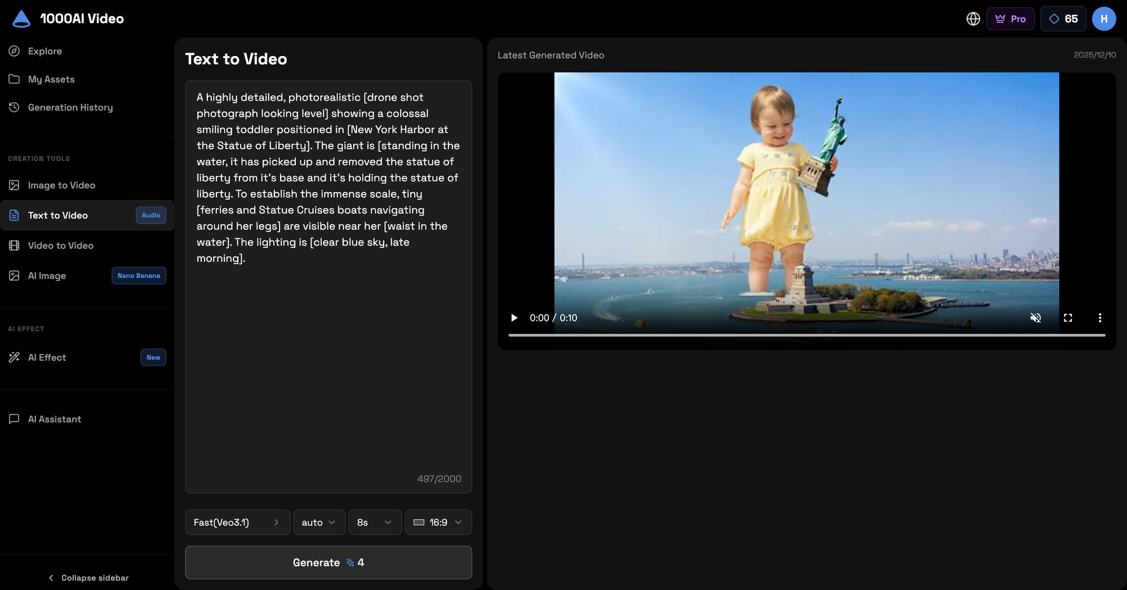Click inside the prompt text area
This screenshot has width=1127, height=590.
pos(328,366)
